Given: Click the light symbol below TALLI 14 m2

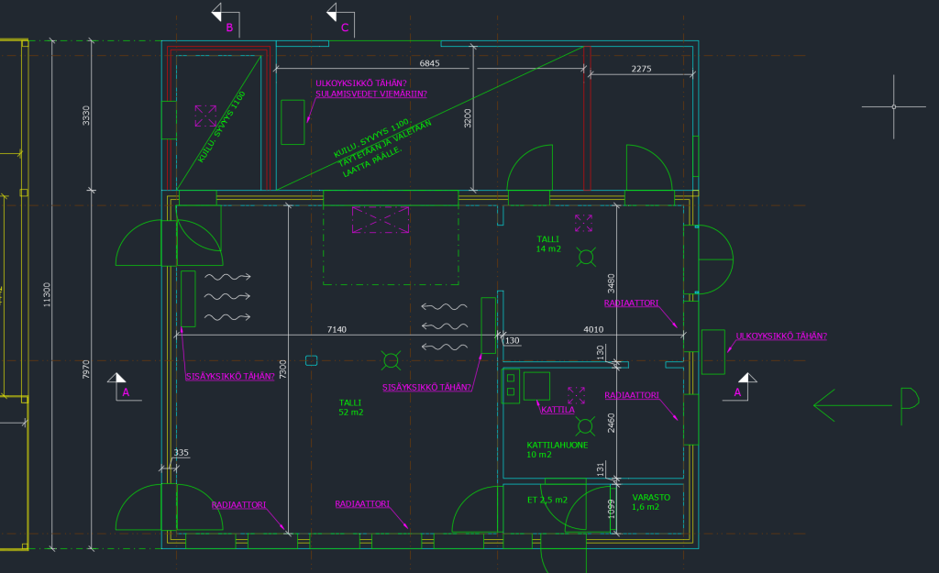Looking at the screenshot, I should [x=585, y=258].
